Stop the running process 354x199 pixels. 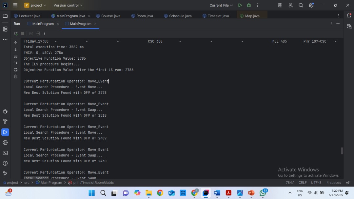click(23, 33)
